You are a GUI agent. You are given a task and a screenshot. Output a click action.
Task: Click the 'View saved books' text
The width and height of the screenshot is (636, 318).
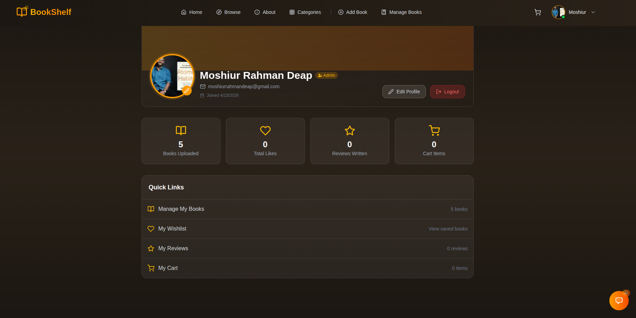tap(448, 229)
